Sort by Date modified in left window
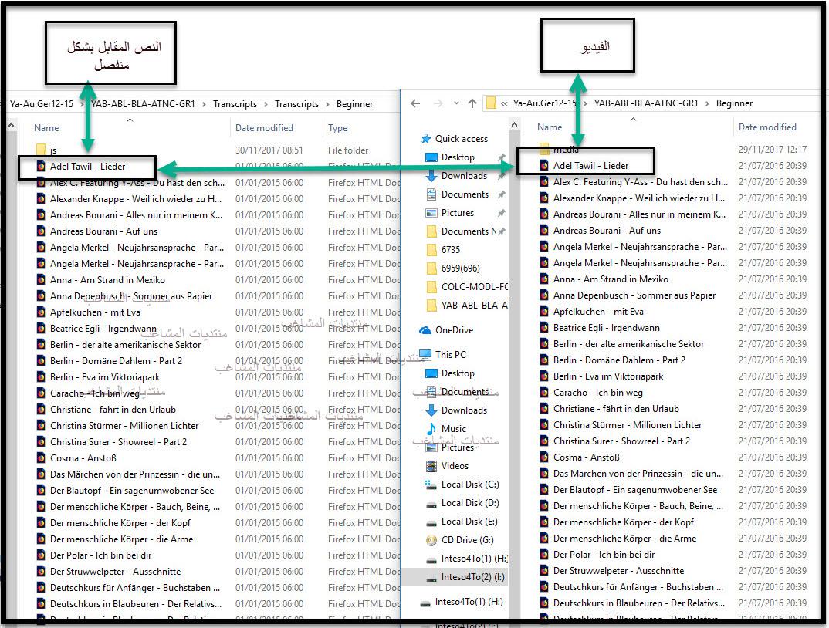Viewport: 829px width, 628px height. click(264, 128)
